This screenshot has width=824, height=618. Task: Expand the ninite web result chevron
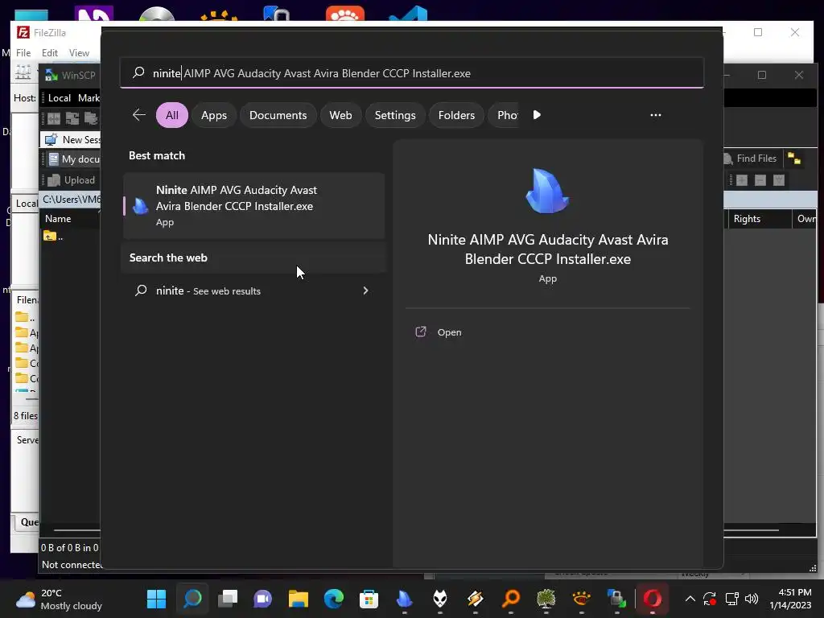tap(365, 290)
